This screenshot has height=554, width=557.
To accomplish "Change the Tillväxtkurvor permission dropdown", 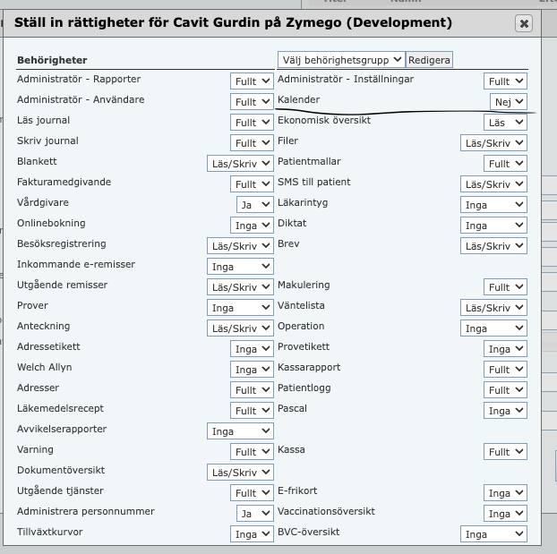I will click(252, 534).
